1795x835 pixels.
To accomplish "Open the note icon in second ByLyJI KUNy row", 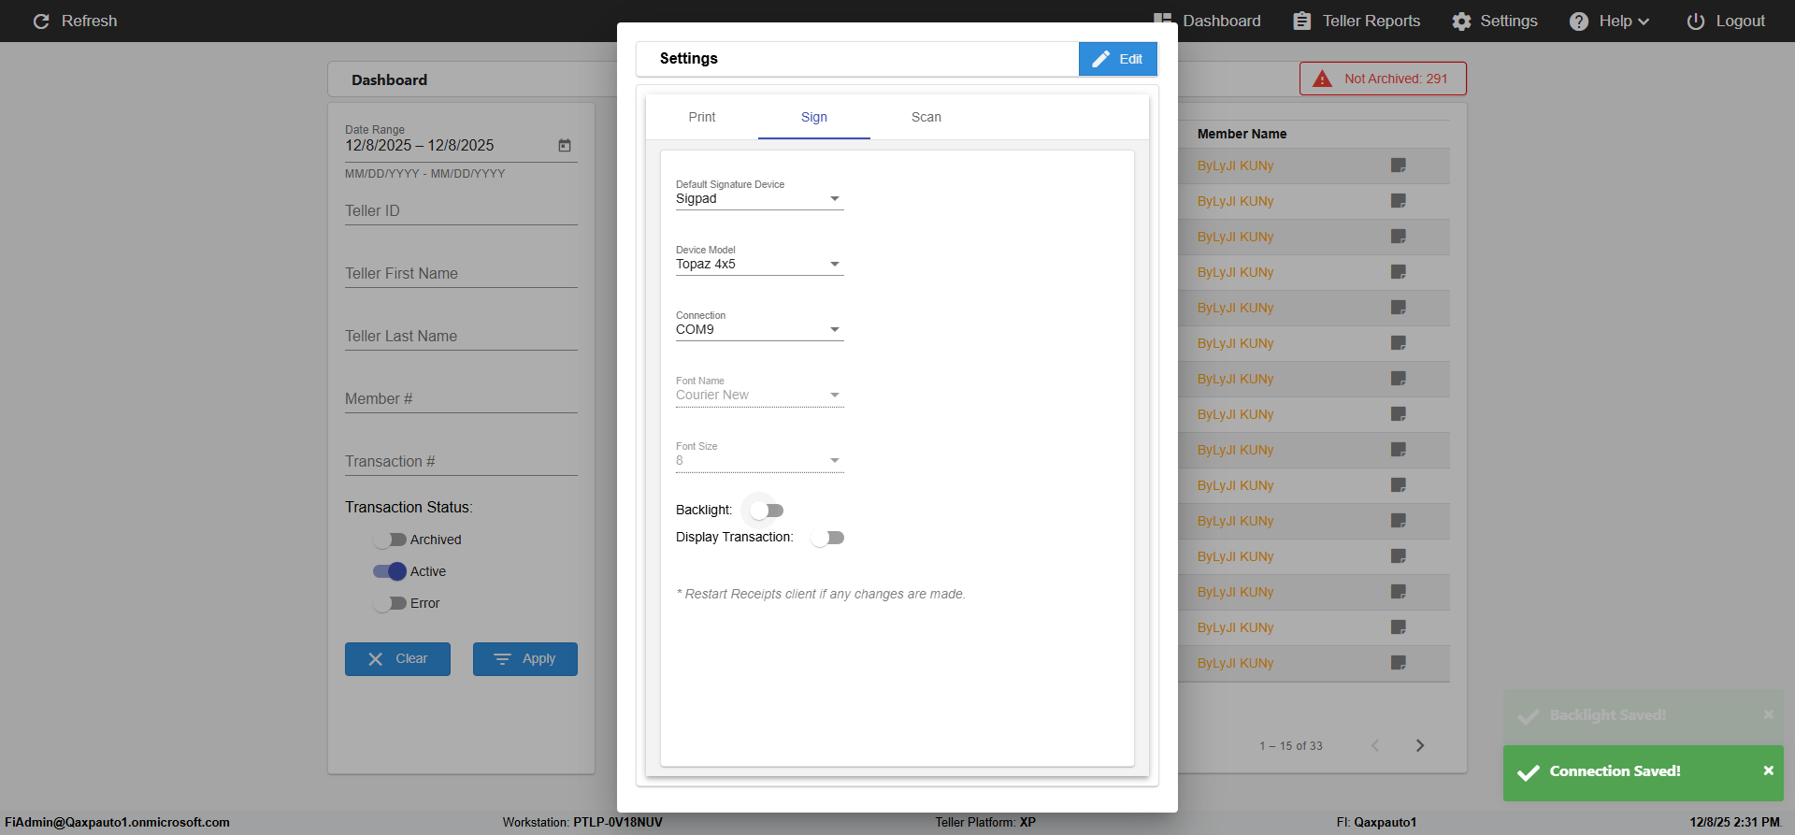I will pos(1399,201).
